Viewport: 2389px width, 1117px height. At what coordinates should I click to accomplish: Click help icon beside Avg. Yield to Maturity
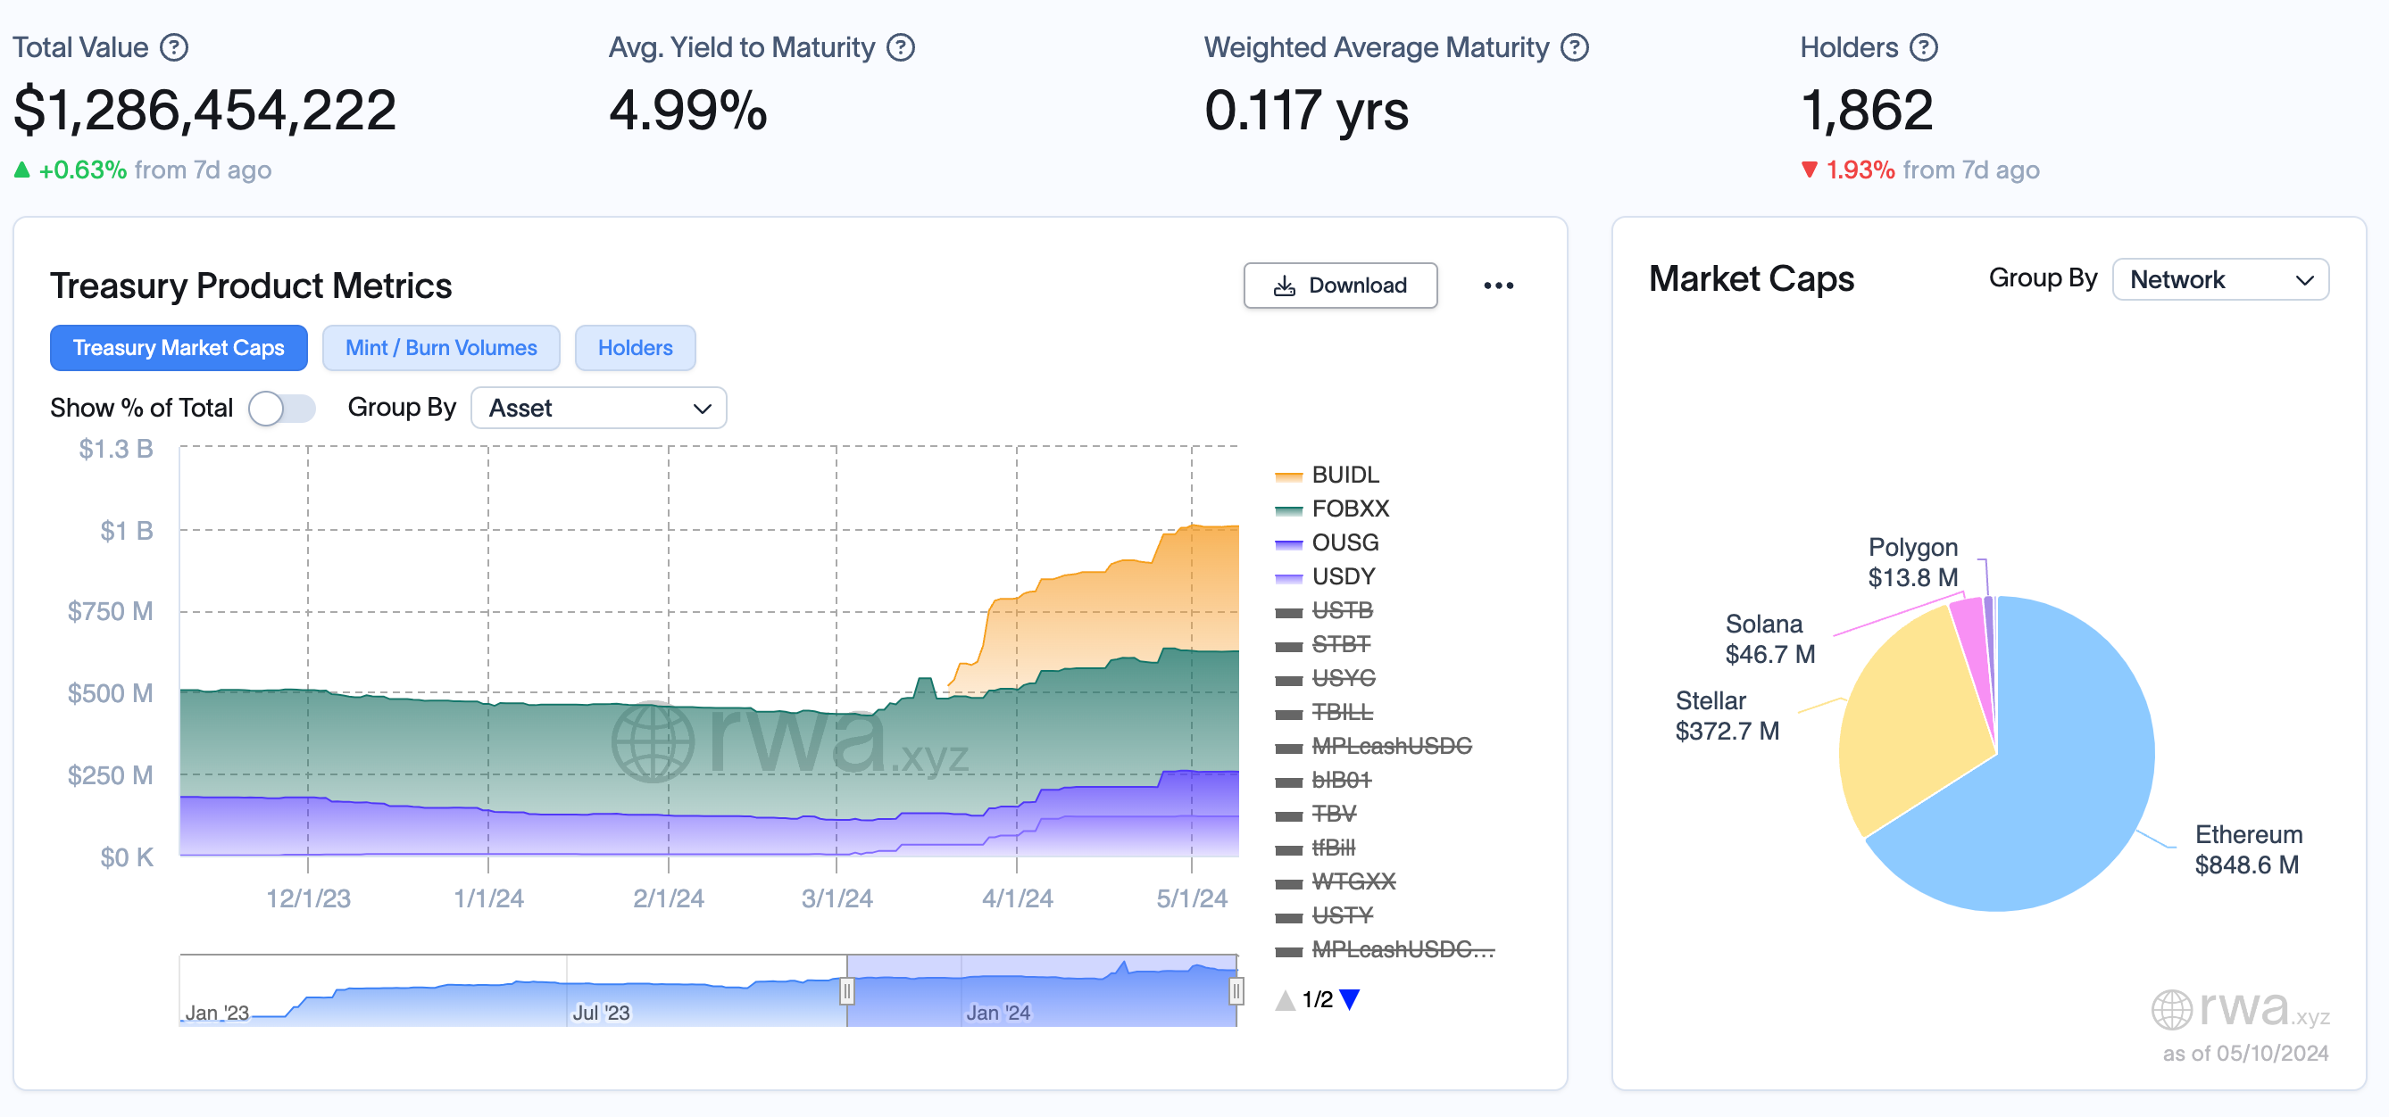pyautogui.click(x=901, y=47)
